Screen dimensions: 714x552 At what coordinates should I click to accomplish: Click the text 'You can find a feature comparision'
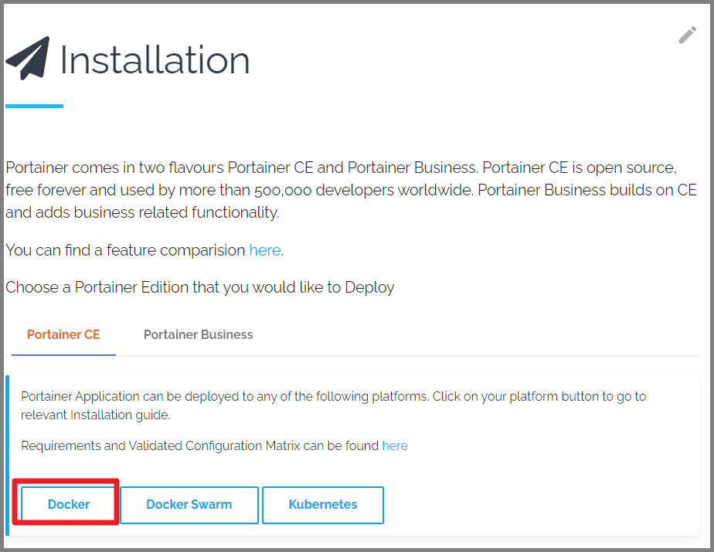pos(125,250)
